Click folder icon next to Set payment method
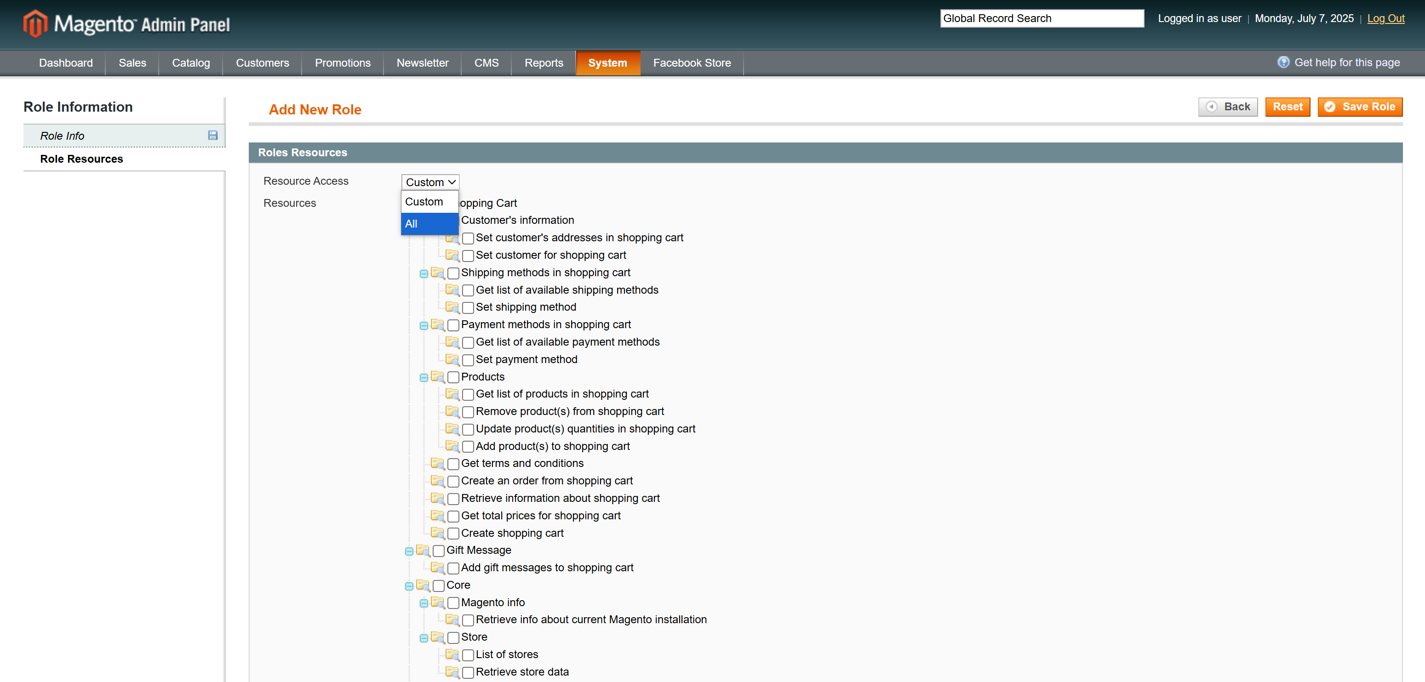The width and height of the screenshot is (1425, 682). click(x=452, y=360)
